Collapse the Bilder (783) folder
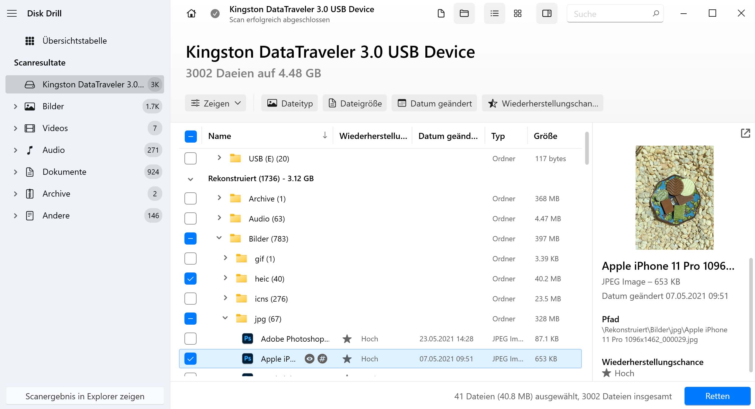 tap(219, 238)
